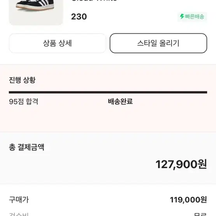Tap the green lightning bolt icon
216x216 pixels.
182,16
